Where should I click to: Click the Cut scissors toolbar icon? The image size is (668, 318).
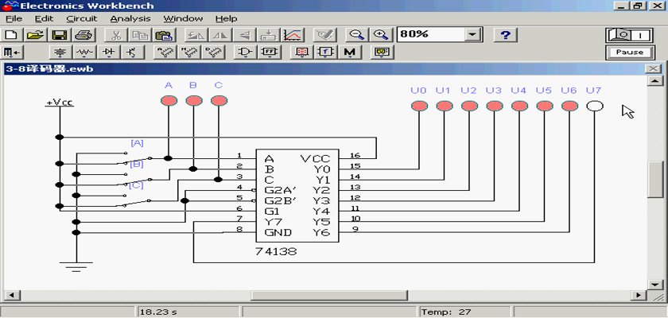(x=115, y=35)
